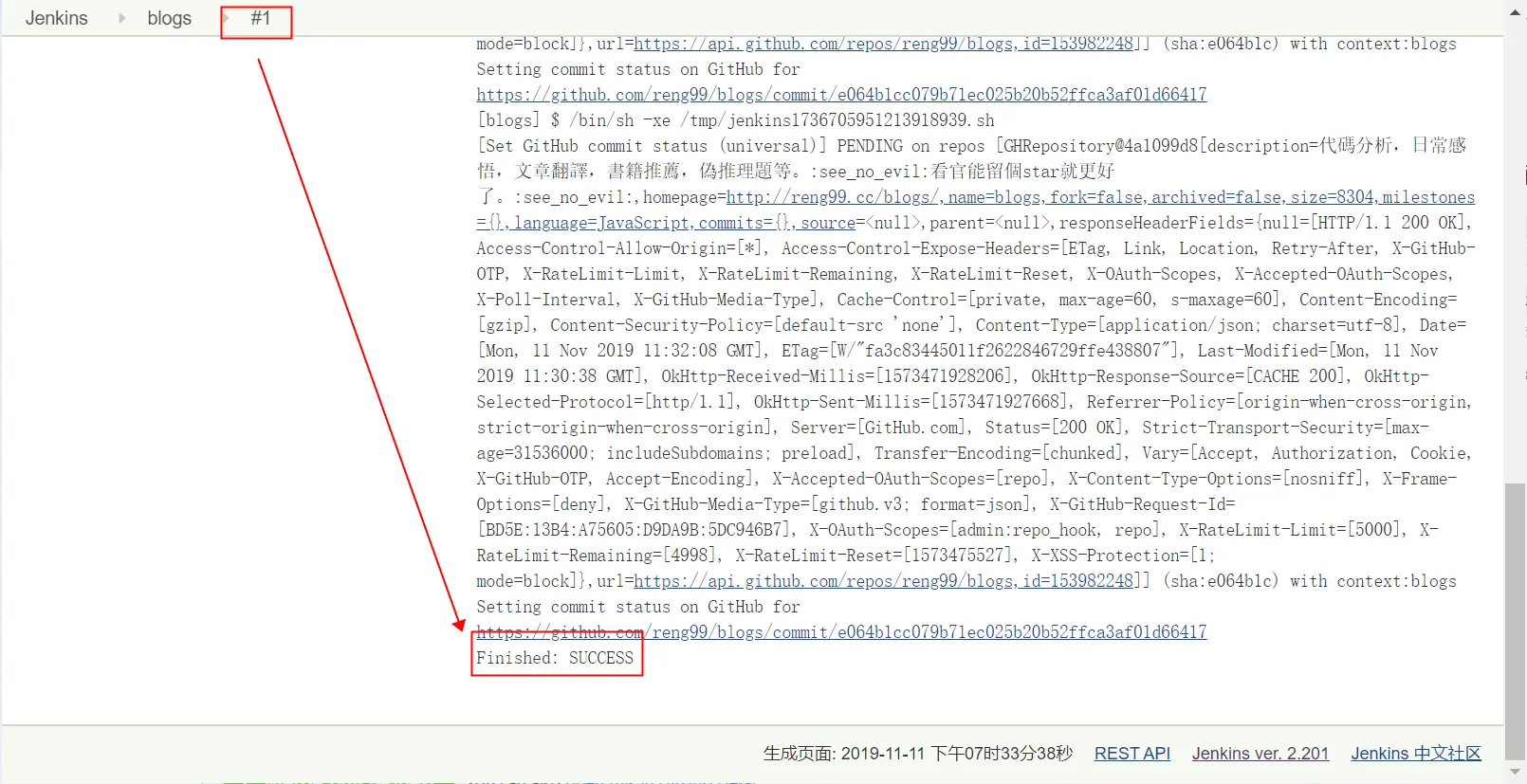The height and width of the screenshot is (784, 1527).
Task: Click the breadcrumb arrow after Jenkins
Action: click(121, 18)
